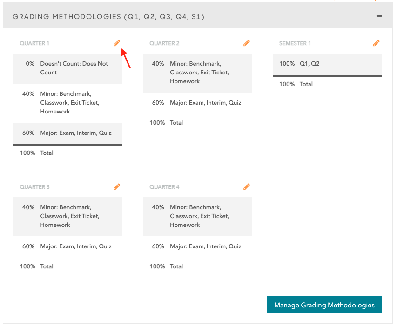
Task: Select the Q1, Q2 row in Semester 1
Action: pyautogui.click(x=327, y=64)
